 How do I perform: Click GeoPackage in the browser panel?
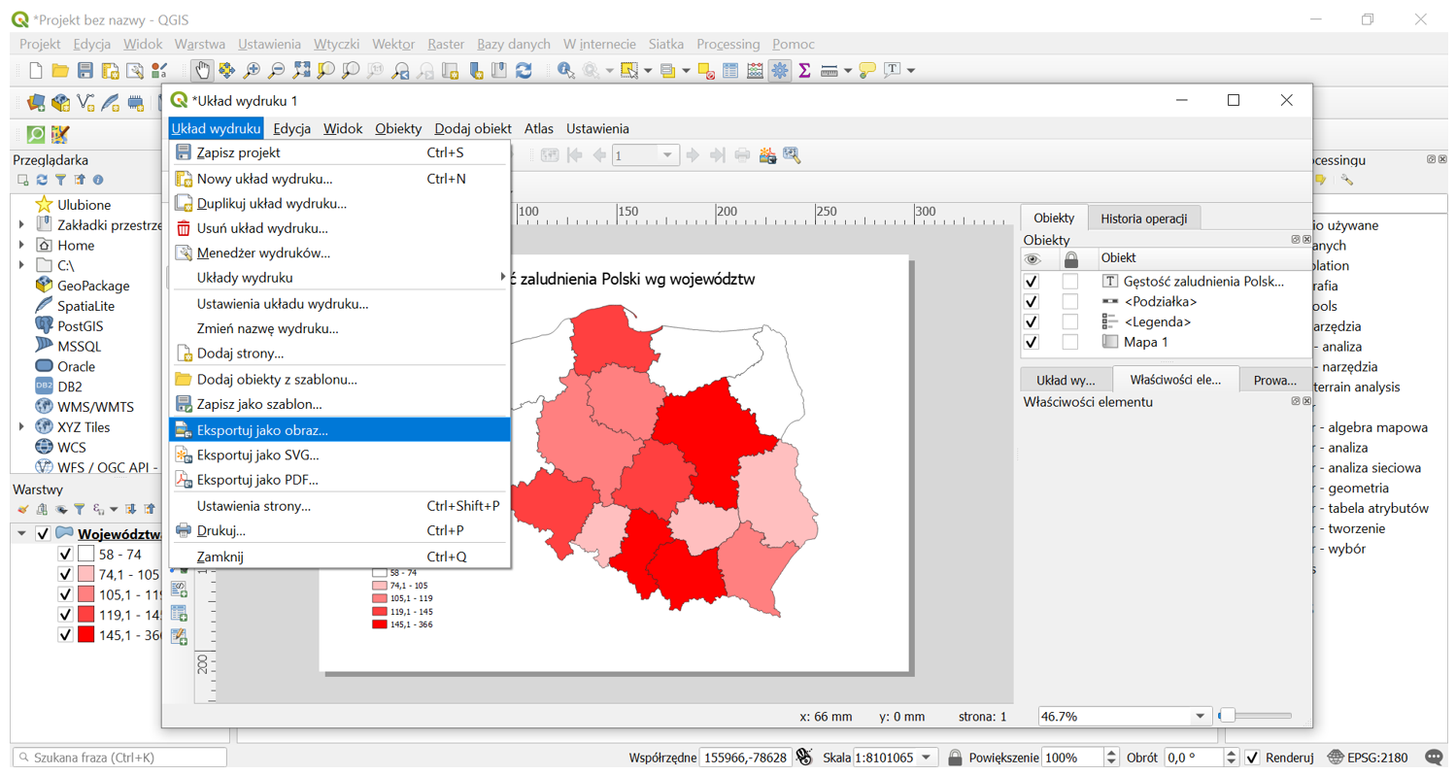[x=83, y=286]
